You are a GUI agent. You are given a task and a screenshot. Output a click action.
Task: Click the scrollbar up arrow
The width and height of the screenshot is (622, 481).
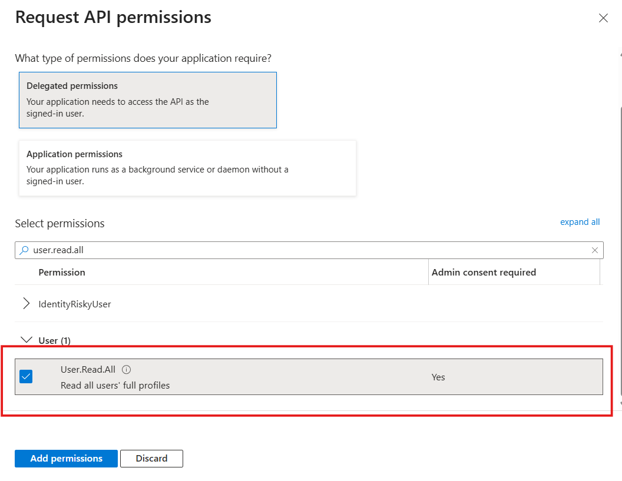[x=620, y=54]
